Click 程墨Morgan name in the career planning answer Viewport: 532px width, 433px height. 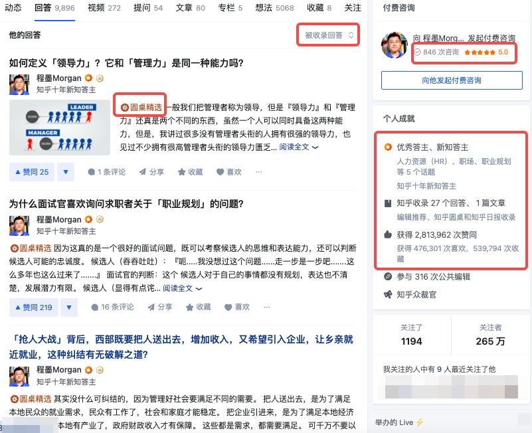(x=59, y=220)
